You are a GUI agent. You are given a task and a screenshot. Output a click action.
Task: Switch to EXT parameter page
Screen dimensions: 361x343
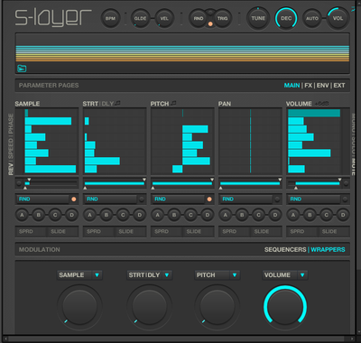coord(339,86)
